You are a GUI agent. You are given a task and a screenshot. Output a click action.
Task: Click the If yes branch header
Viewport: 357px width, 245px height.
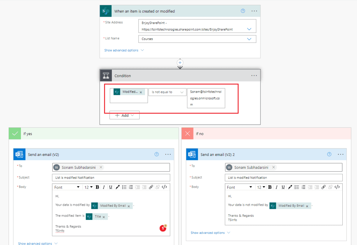(94, 133)
